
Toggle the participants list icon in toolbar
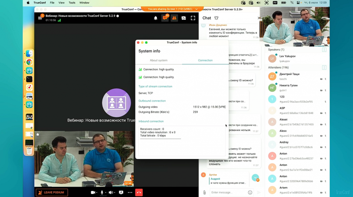(174, 18)
